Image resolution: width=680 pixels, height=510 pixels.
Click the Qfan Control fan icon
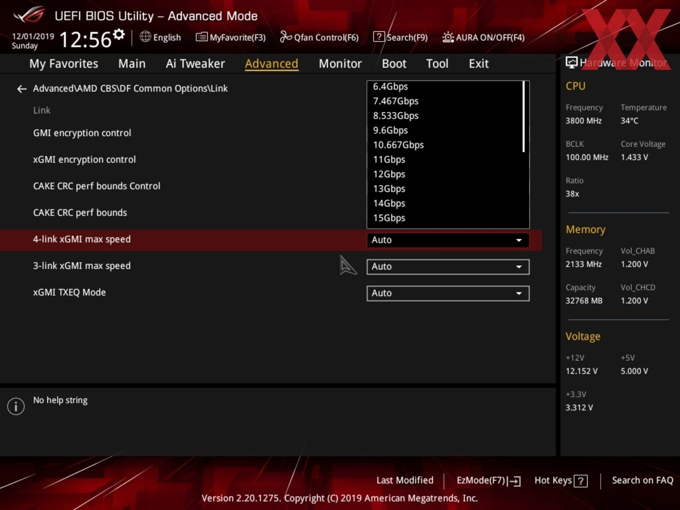pyautogui.click(x=285, y=37)
